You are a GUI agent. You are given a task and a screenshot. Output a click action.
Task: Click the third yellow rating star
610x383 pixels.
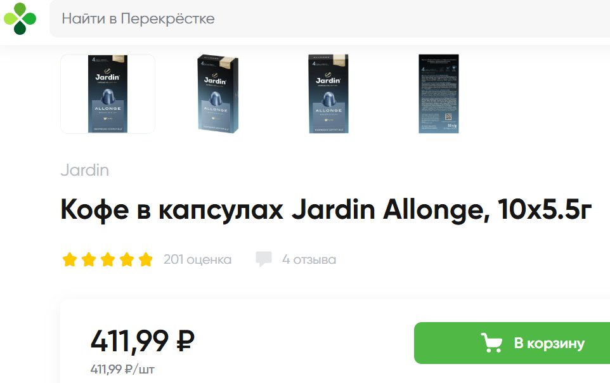click(108, 259)
